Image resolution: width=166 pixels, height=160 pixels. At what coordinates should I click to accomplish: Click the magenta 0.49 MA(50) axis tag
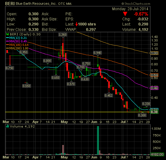coord(154,88)
